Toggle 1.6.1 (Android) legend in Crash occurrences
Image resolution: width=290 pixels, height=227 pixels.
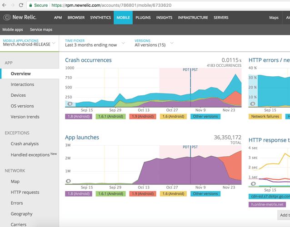110,117
